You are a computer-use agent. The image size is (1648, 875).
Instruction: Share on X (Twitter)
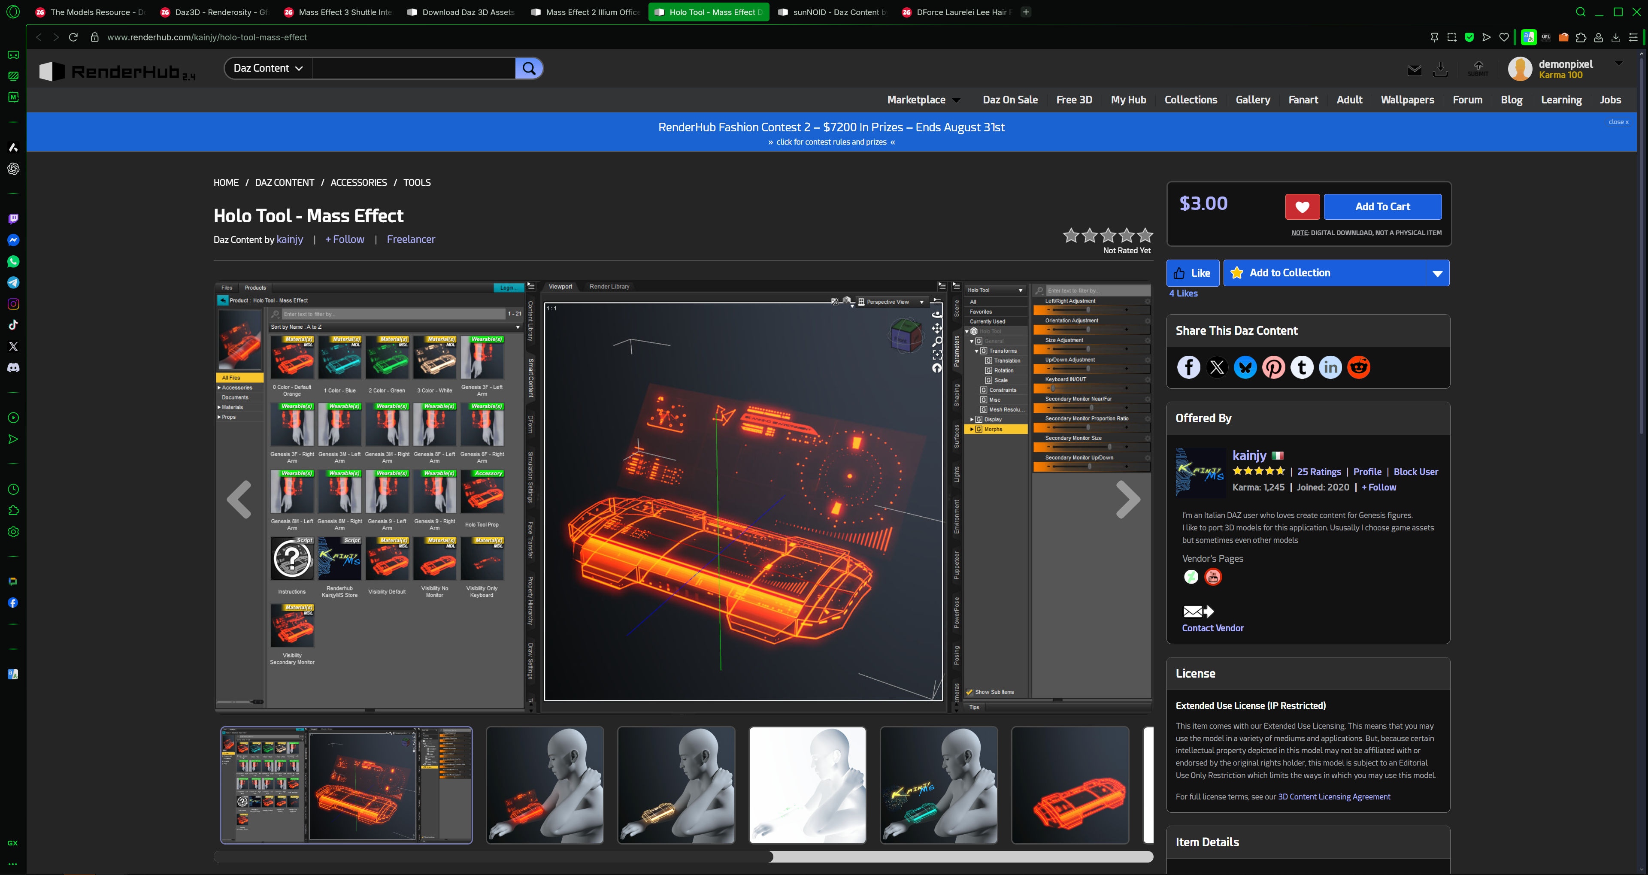[1217, 367]
